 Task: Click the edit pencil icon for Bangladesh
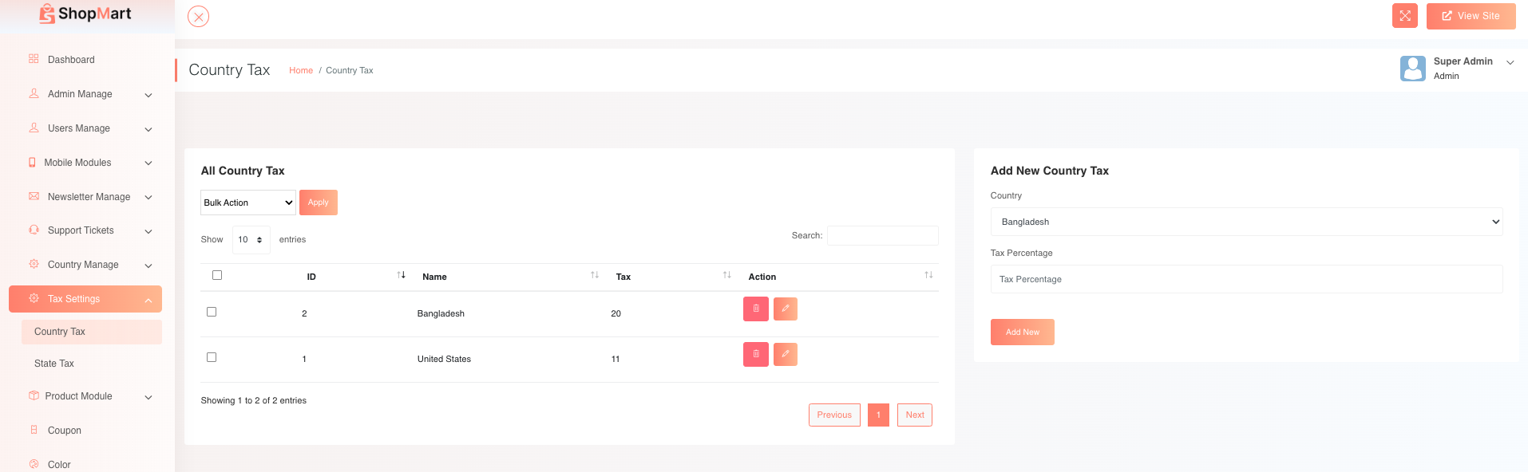click(x=785, y=309)
